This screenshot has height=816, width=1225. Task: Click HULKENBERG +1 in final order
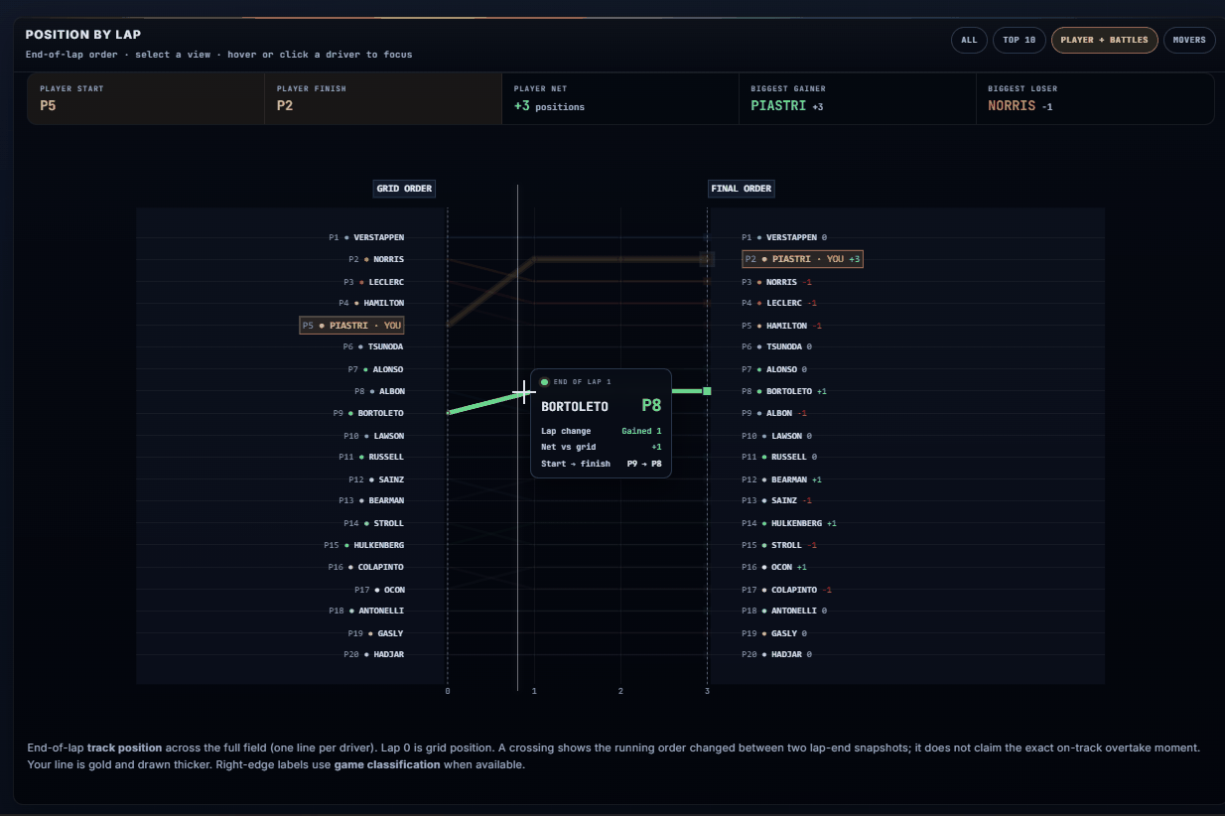(x=789, y=523)
